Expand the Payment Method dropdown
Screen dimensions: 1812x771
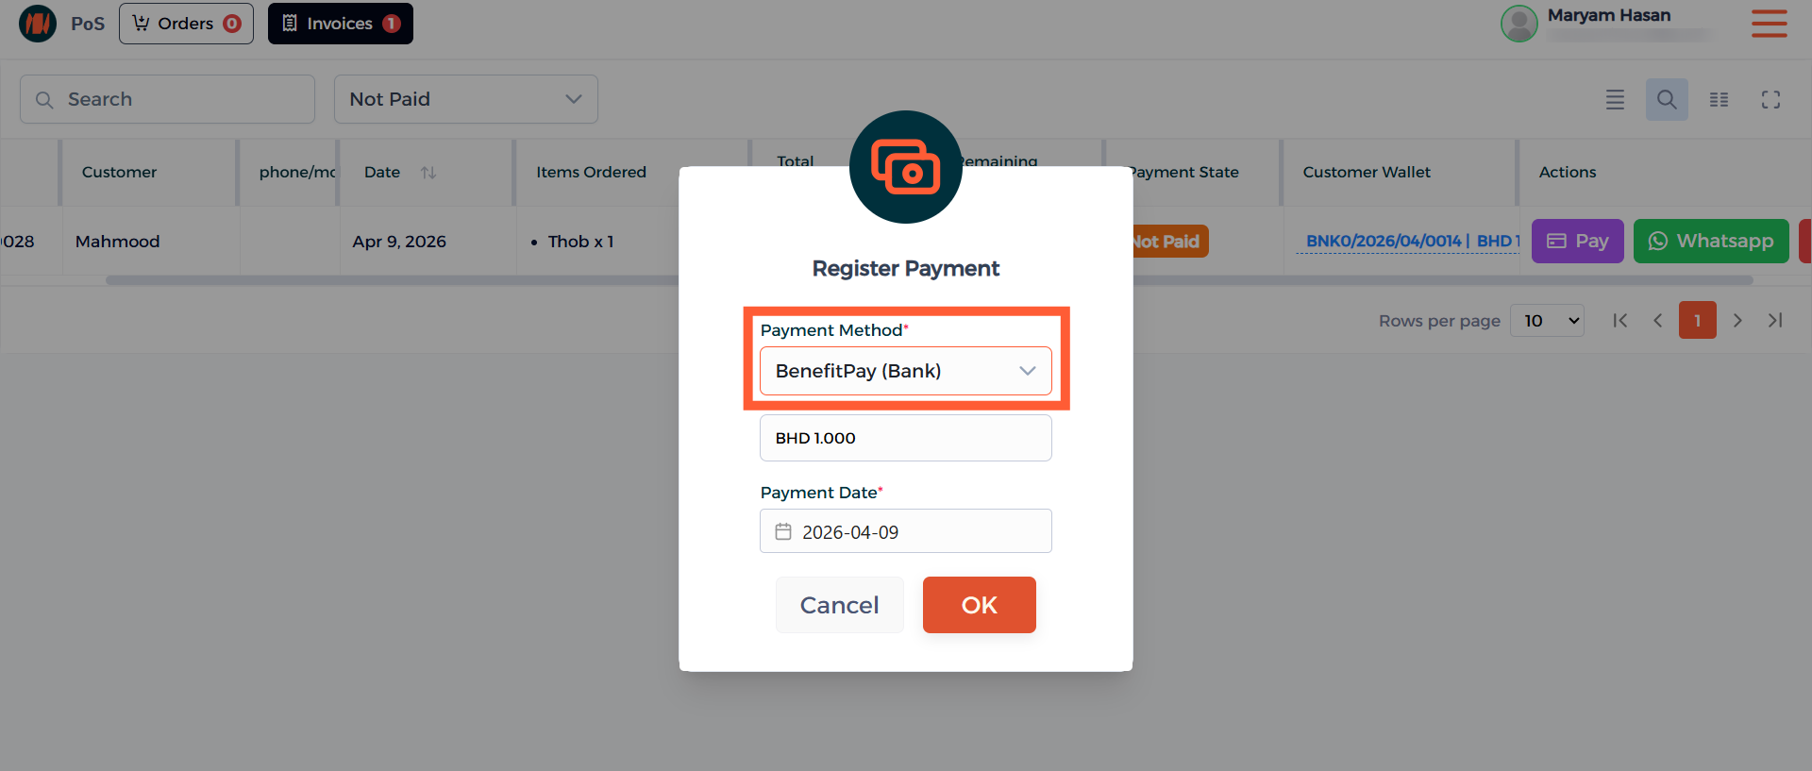(x=906, y=371)
